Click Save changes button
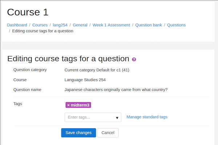 (78, 133)
